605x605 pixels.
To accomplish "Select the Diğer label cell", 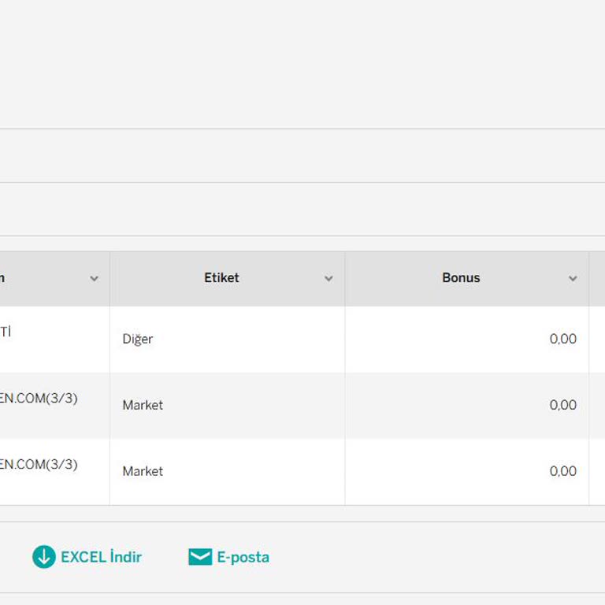I will (227, 340).
